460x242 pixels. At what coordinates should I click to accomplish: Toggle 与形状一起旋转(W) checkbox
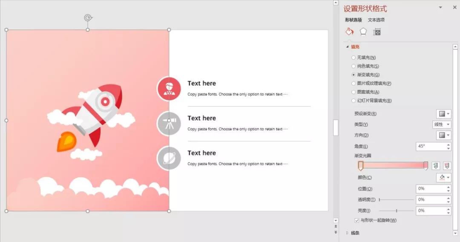pyautogui.click(x=357, y=220)
